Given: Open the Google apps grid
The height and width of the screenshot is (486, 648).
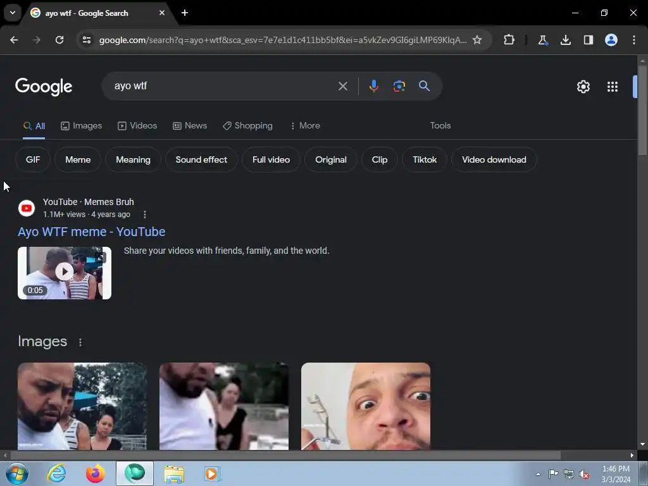Looking at the screenshot, I should point(613,86).
